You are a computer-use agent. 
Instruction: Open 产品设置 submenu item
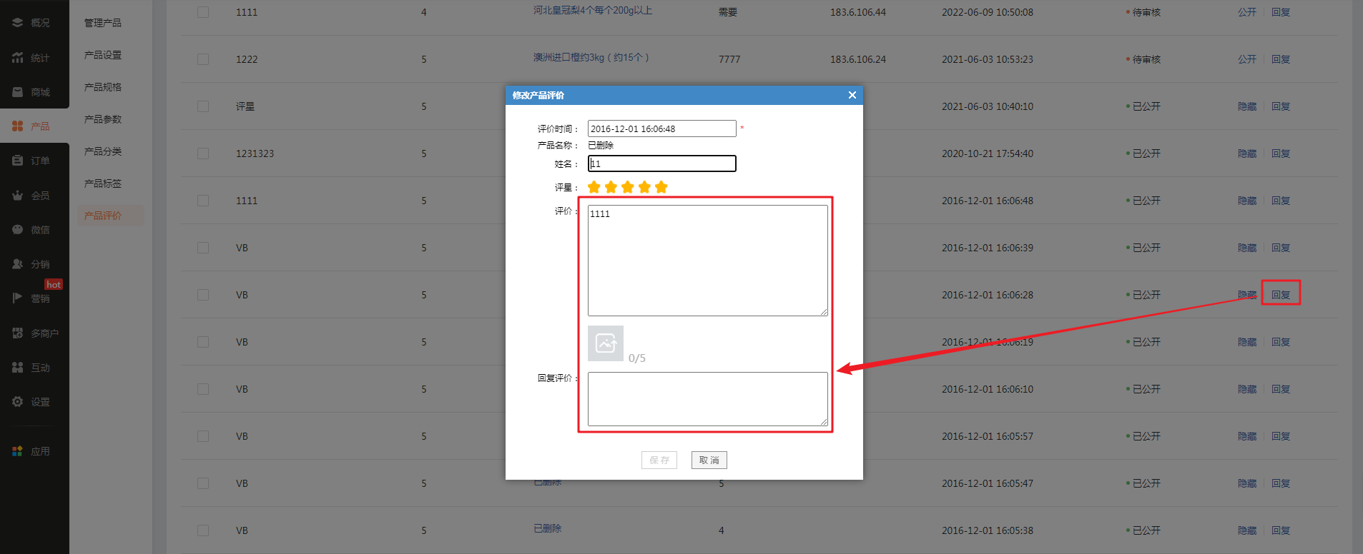coord(103,55)
